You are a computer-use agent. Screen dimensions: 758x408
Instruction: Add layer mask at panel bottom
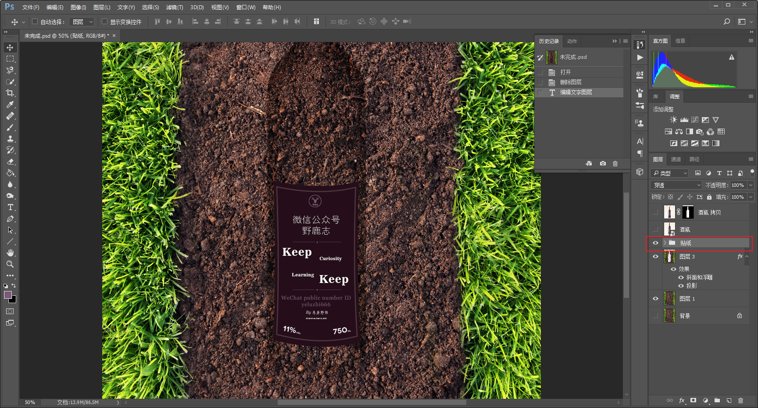click(693, 400)
